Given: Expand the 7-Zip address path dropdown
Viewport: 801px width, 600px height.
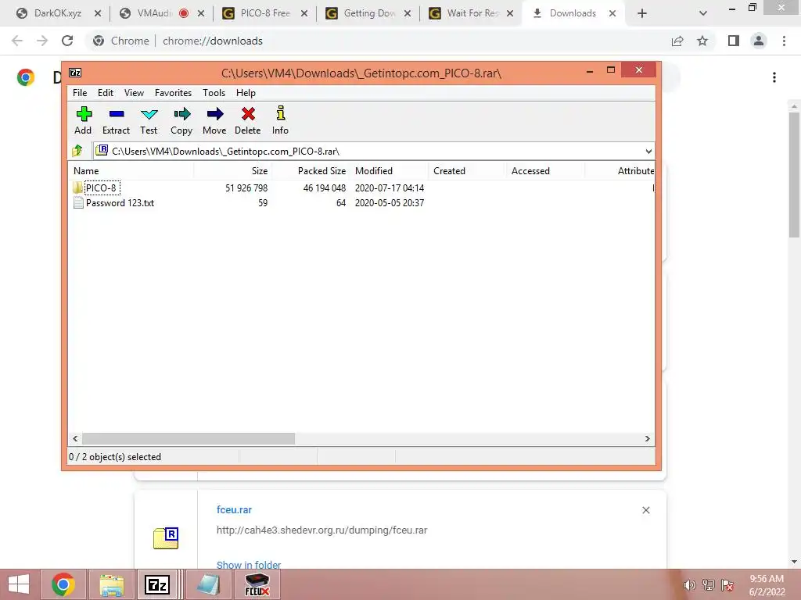Looking at the screenshot, I should pos(648,151).
